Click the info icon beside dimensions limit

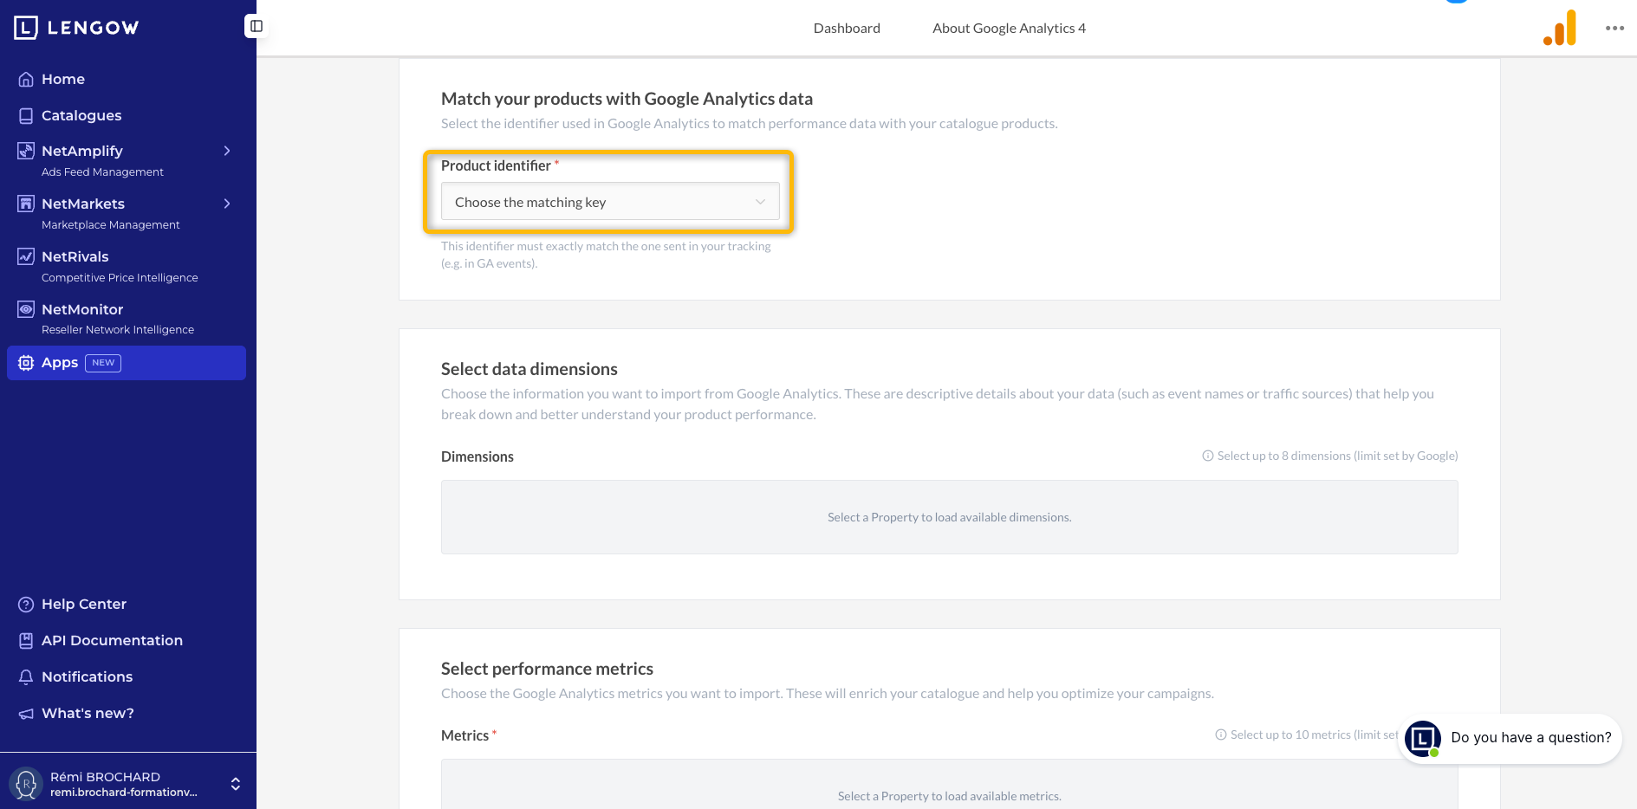coord(1207,456)
